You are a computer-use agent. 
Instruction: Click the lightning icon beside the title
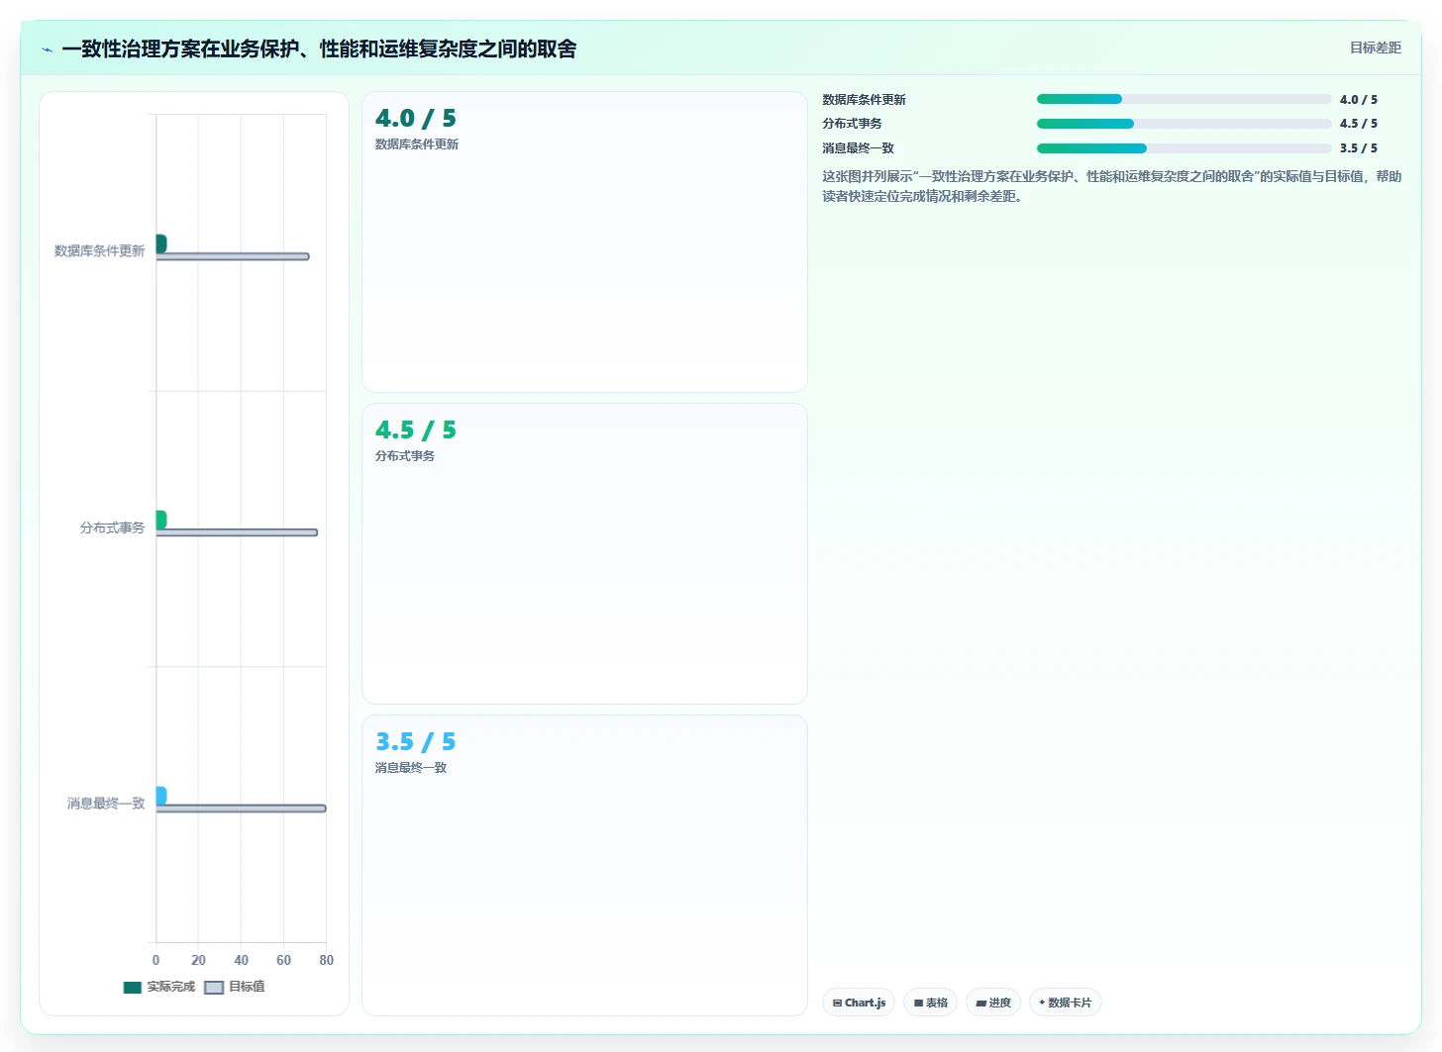[47, 49]
